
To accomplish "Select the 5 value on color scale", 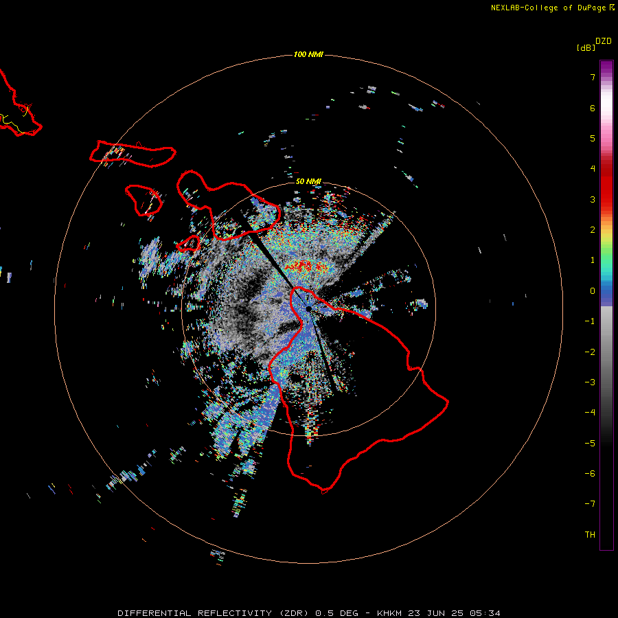I will point(593,138).
